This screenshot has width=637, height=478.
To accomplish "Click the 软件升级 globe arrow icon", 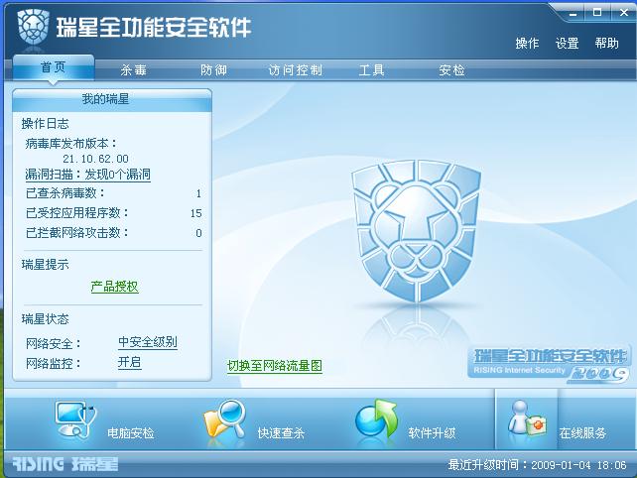I will pos(376,418).
